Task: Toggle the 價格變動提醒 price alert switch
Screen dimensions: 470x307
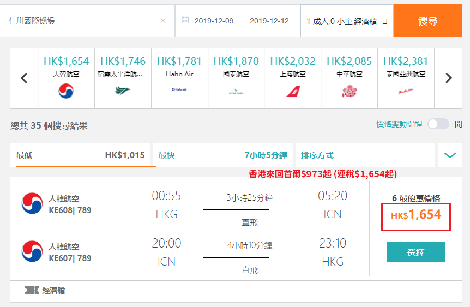Action: tap(438, 124)
